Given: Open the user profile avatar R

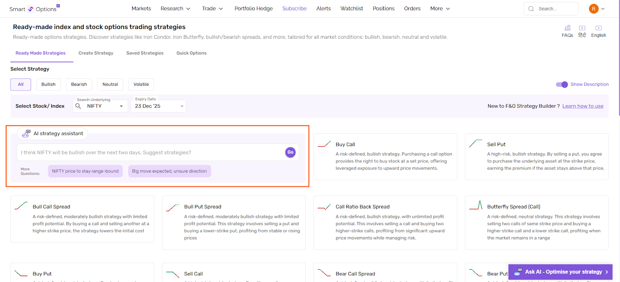Looking at the screenshot, I should click(x=593, y=9).
